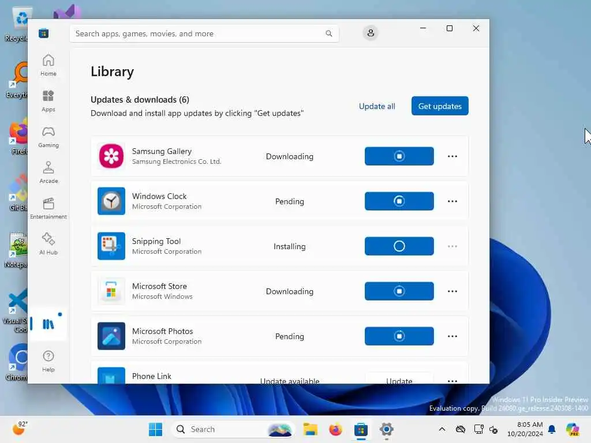The width and height of the screenshot is (591, 443).
Task: Click the Phone Link app name
Action: 152,376
